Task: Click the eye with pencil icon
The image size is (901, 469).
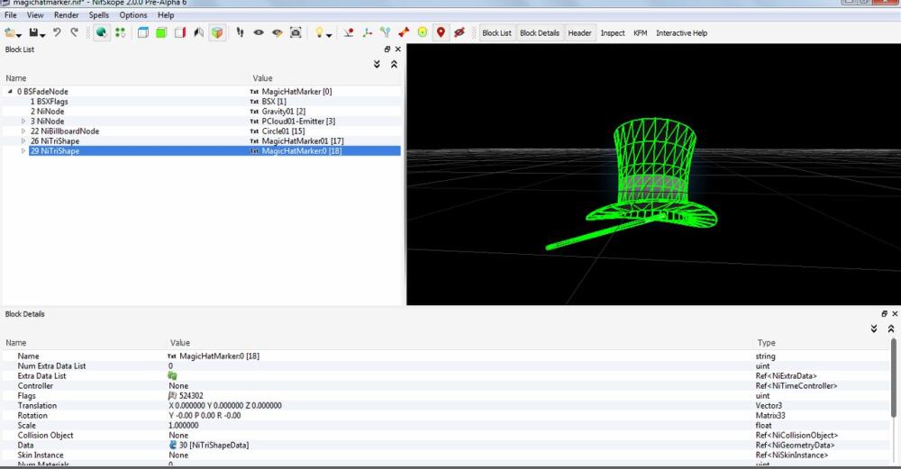Action: click(x=277, y=32)
